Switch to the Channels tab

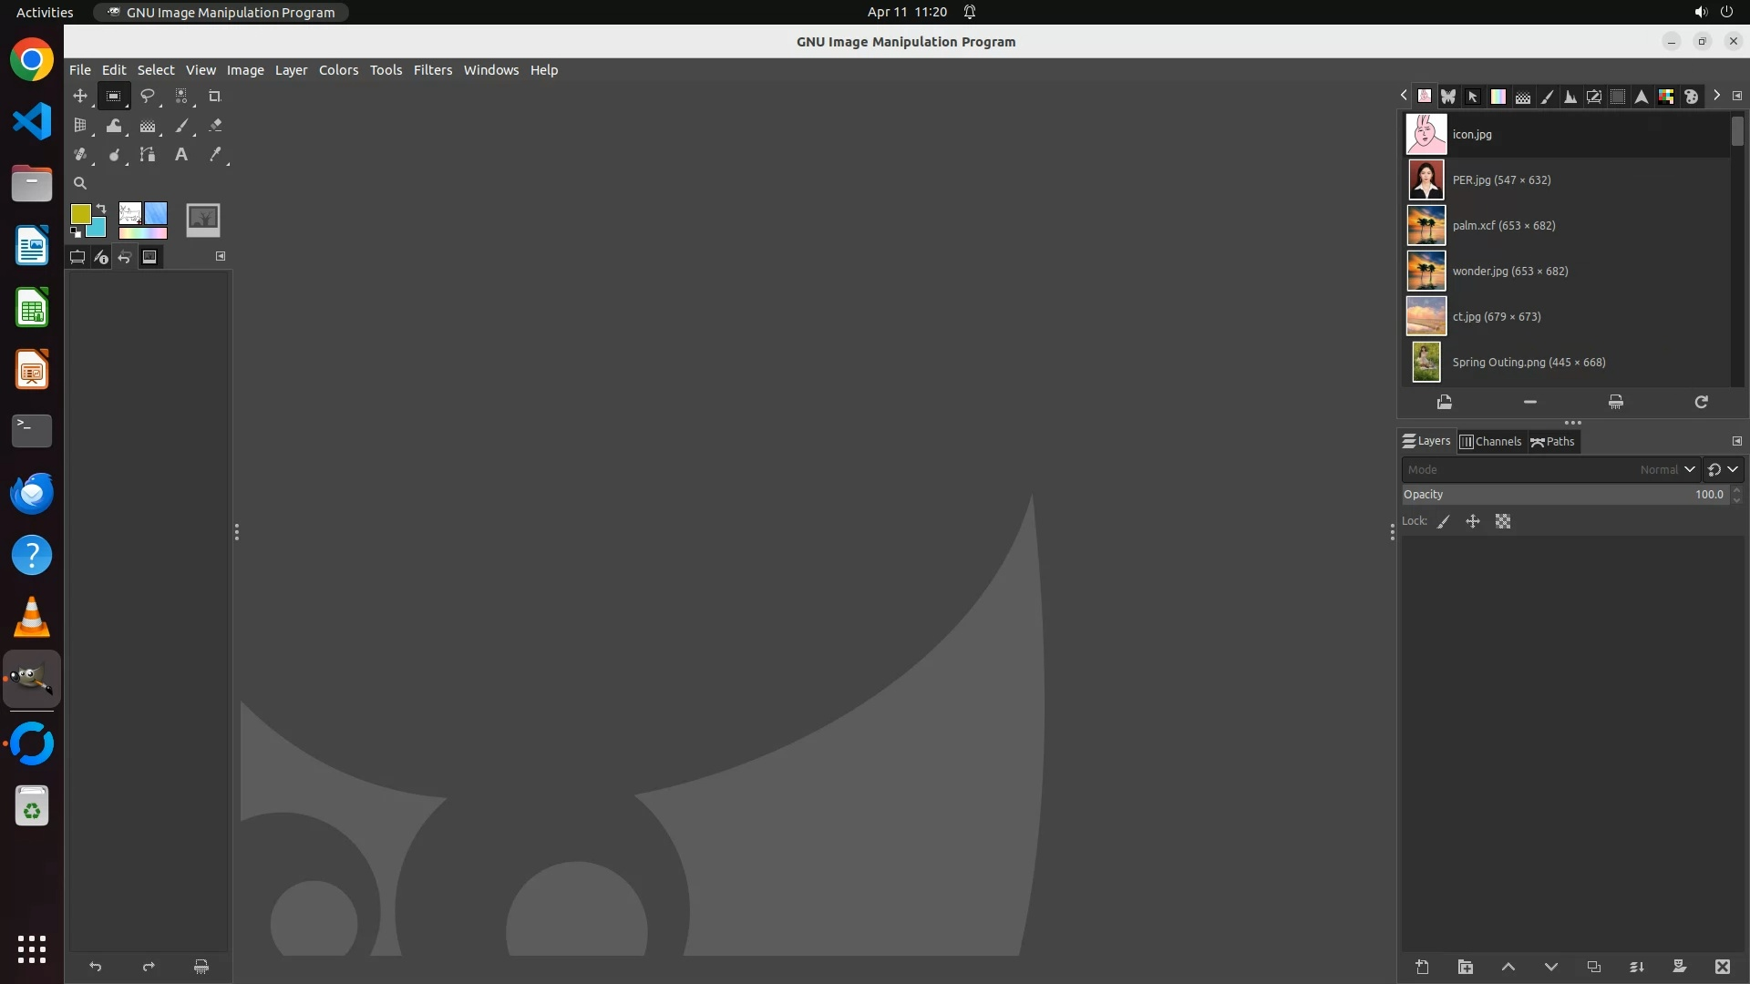(1491, 442)
